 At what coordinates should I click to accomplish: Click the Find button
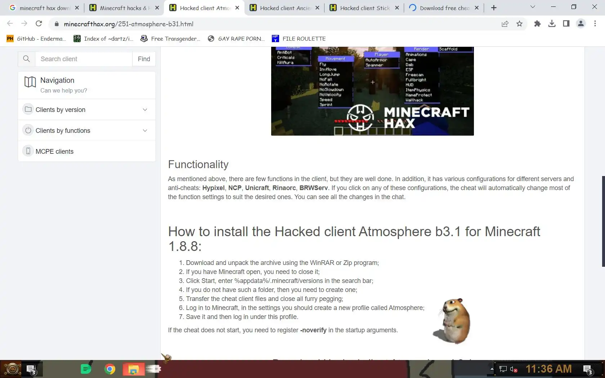coord(144,59)
